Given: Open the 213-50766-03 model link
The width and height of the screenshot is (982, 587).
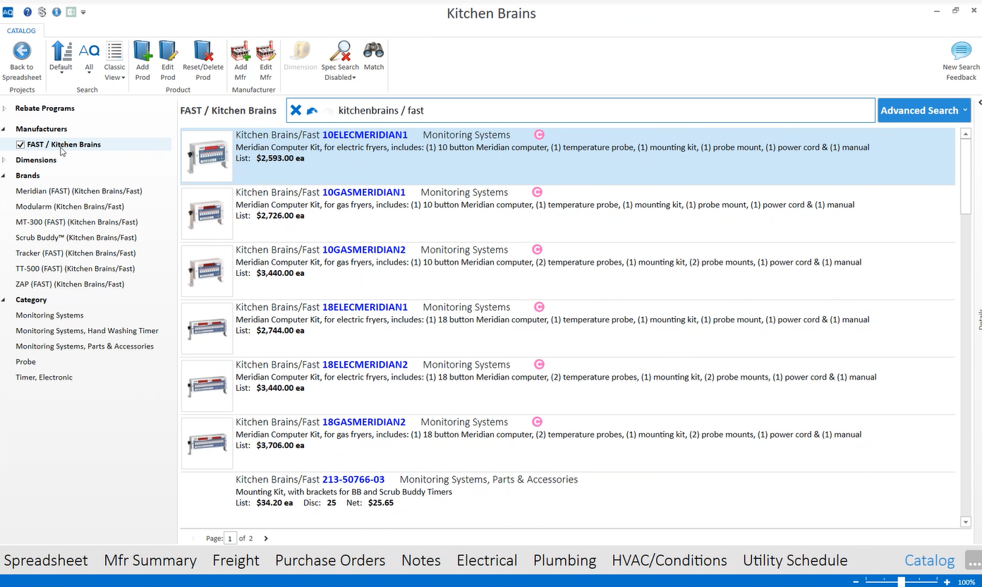Looking at the screenshot, I should [x=353, y=480].
